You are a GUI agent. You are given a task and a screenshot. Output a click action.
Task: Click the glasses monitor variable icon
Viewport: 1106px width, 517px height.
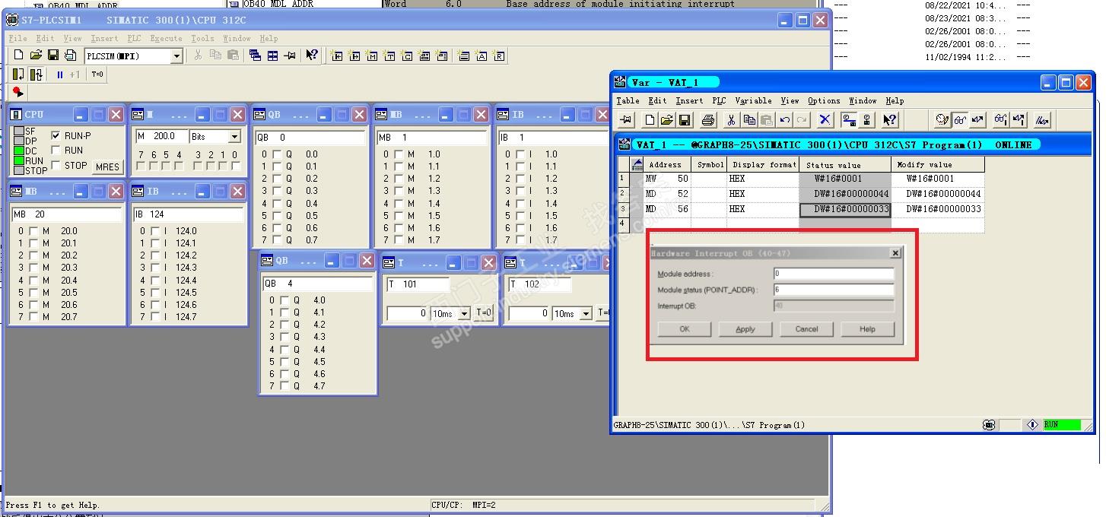960,119
